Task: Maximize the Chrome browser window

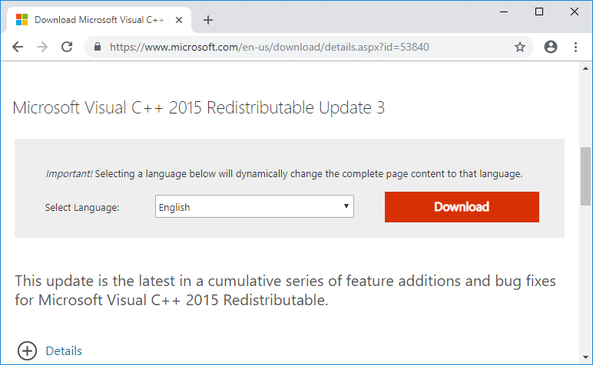Action: tap(539, 12)
